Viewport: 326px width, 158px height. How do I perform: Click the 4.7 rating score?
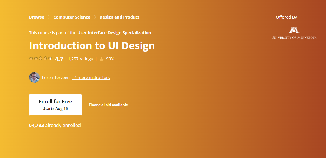tap(59, 59)
